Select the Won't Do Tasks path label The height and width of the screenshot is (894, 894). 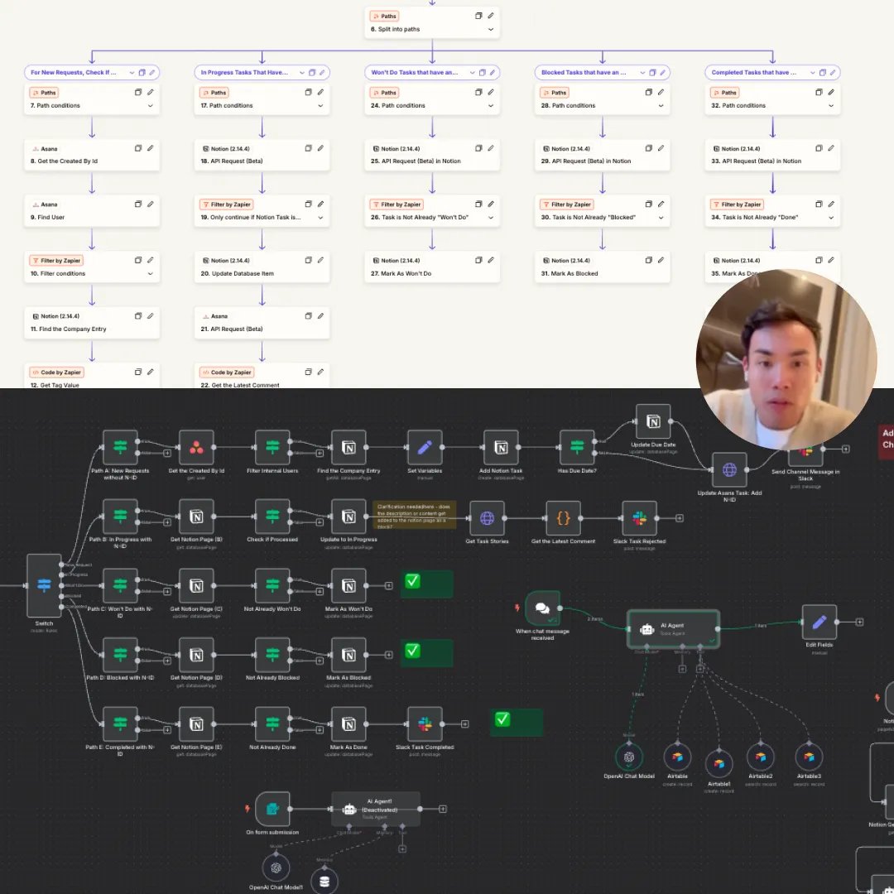click(414, 72)
